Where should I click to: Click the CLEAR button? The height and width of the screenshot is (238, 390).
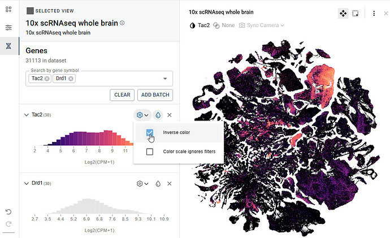(x=122, y=95)
